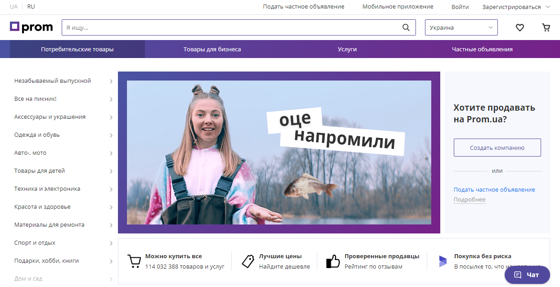Open 'Подать частное объявление' in top bar
Viewport: 560px width, 287px height.
point(303,7)
